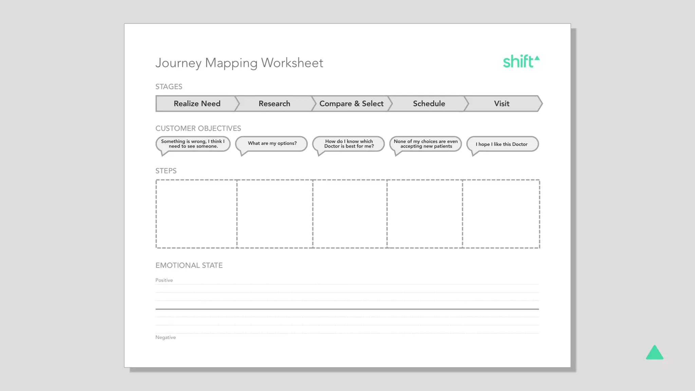Screen dimensions: 695x391
Task: Click the 'How do I know which Doctor' bubble
Action: [x=349, y=144]
